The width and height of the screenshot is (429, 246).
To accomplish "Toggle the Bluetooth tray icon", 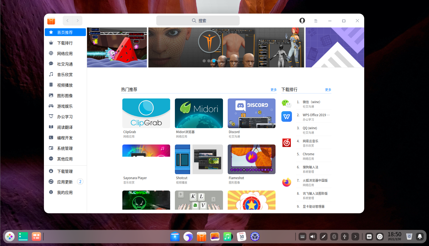I will (334, 237).
